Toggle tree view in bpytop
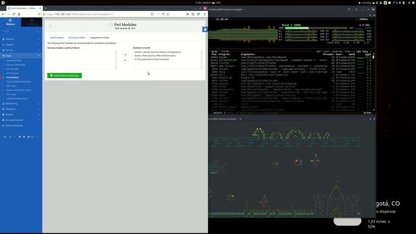 (348, 51)
